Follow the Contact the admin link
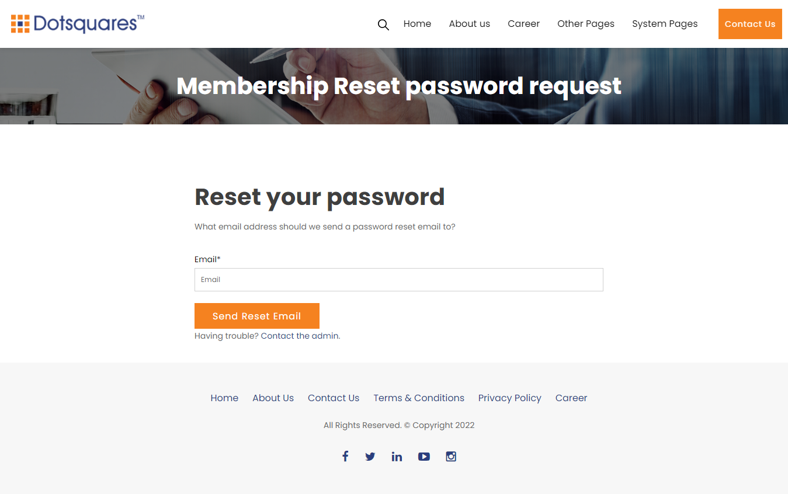The height and width of the screenshot is (494, 788). (300, 336)
